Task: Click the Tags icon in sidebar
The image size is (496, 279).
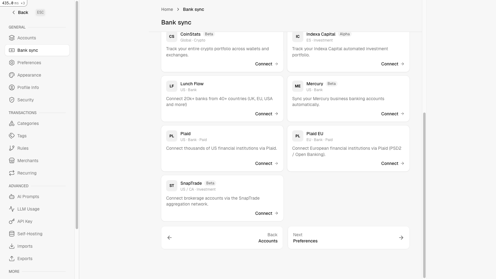Action: coord(12,136)
